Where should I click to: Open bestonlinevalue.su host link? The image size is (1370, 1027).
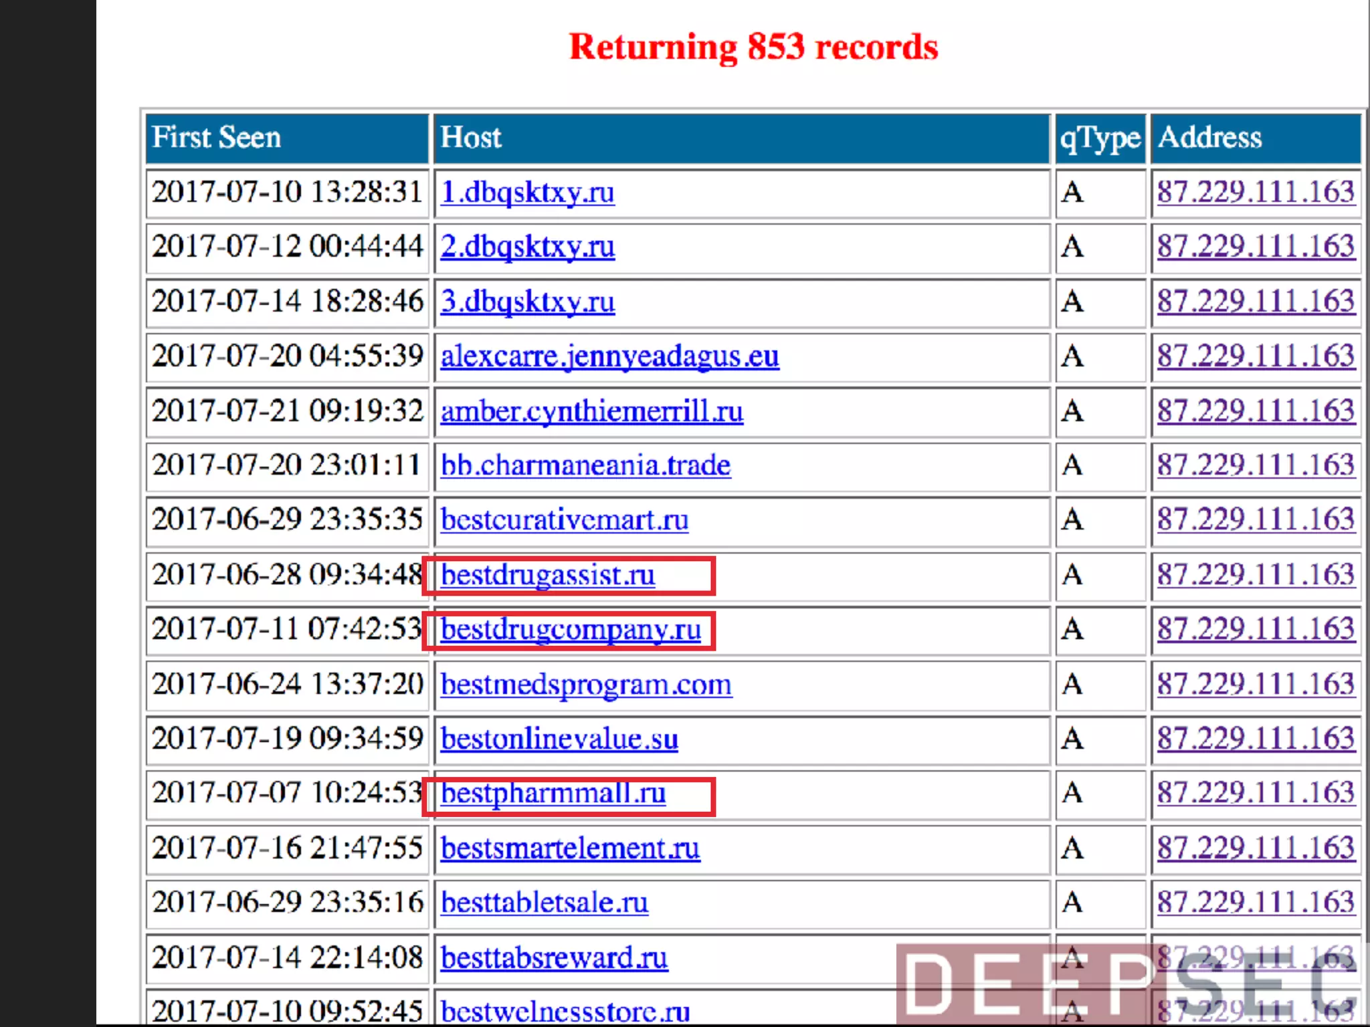(x=559, y=739)
